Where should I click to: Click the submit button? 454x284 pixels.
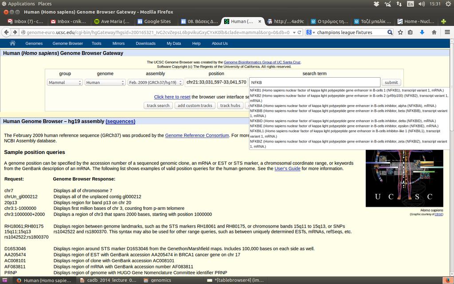[391, 83]
